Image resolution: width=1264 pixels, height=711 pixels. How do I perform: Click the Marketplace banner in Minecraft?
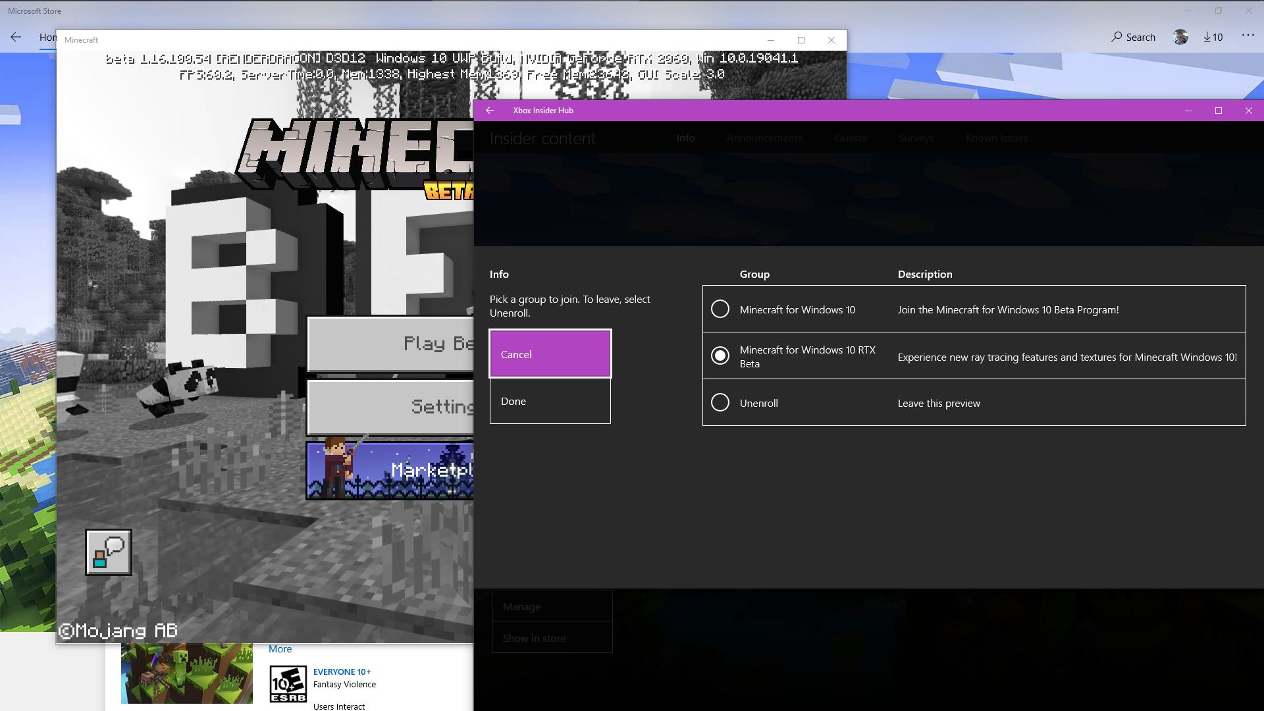[x=390, y=471]
